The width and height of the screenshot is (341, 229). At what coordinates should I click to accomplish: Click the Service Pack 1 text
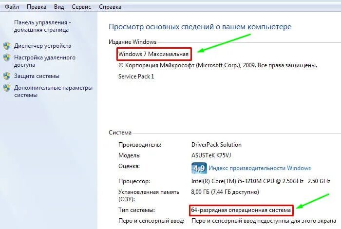click(x=136, y=76)
